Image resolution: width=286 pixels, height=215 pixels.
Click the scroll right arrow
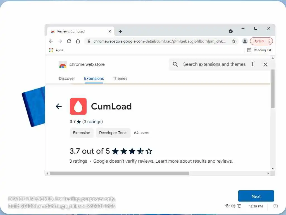pos(268,173)
